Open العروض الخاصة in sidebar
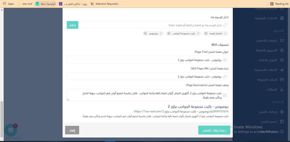 268,60
